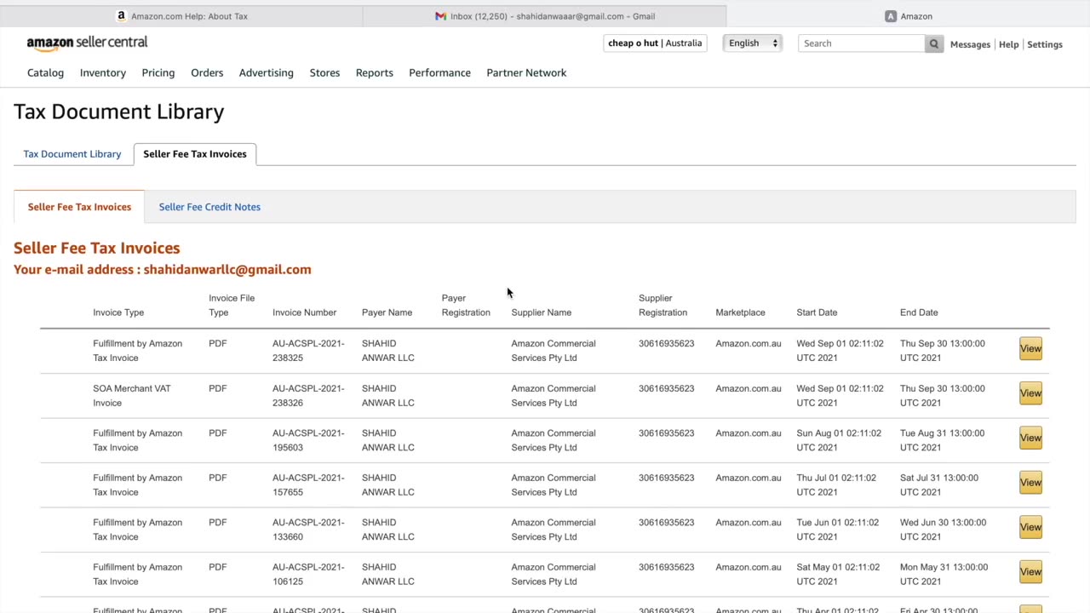Click the Payer Name column header
Viewport: 1090px width, 613px height.
[387, 312]
